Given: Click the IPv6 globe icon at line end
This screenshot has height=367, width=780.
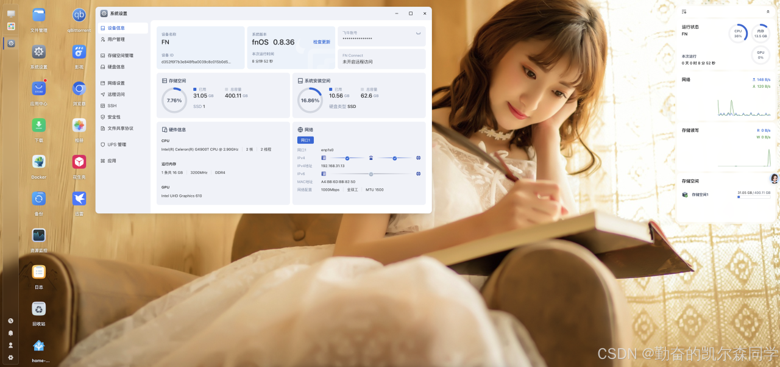Looking at the screenshot, I should (418, 174).
